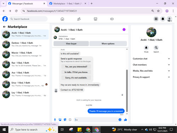Attach a photo file in chat
Viewport: 177px width, 133px height.
click(x=60, y=120)
